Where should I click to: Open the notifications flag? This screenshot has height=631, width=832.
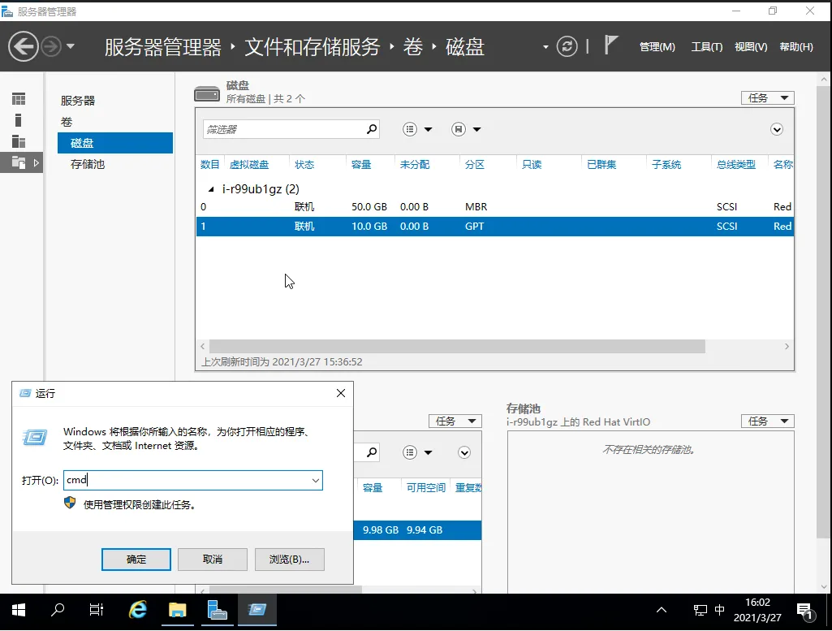click(611, 45)
